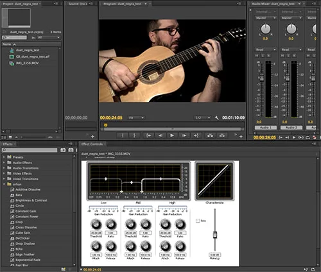Select the Cross Dissolve effect
The width and height of the screenshot is (321, 272).
[26, 227]
